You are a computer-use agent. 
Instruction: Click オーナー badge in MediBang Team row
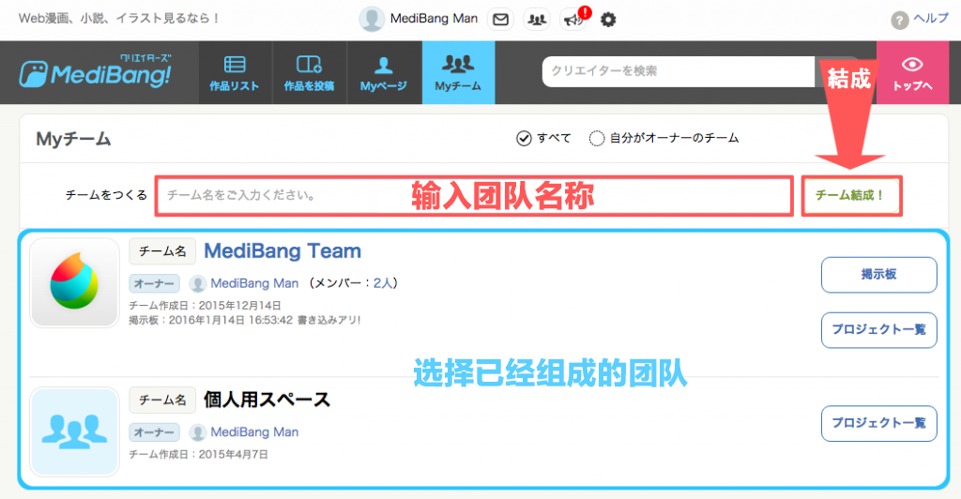[155, 283]
